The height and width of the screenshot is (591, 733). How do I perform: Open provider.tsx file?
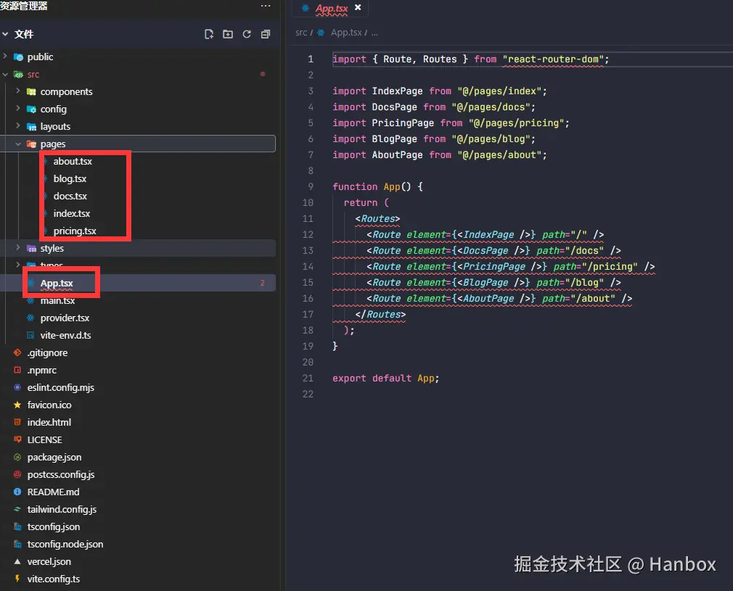(x=65, y=318)
